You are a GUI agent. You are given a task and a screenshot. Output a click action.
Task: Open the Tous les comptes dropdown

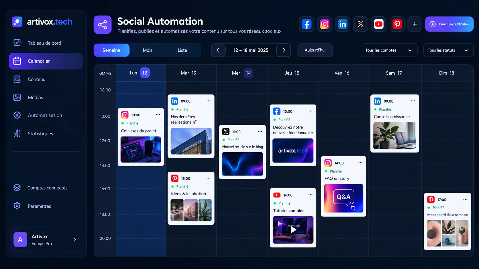tap(389, 50)
